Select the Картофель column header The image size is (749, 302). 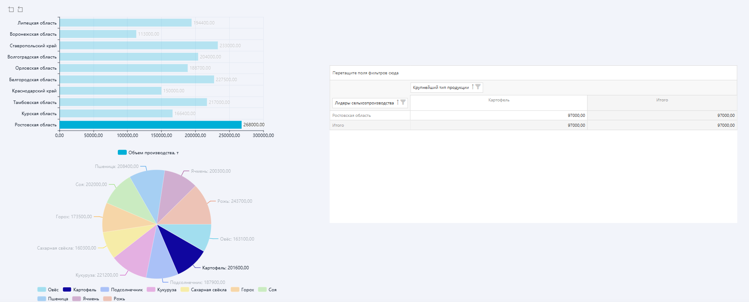[499, 100]
